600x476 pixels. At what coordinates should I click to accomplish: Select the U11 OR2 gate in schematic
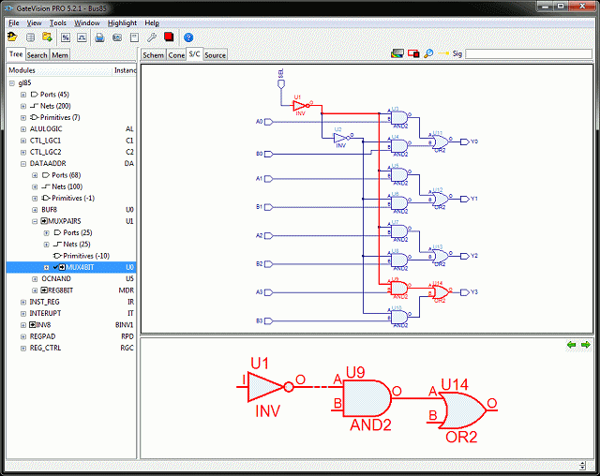coord(440,141)
